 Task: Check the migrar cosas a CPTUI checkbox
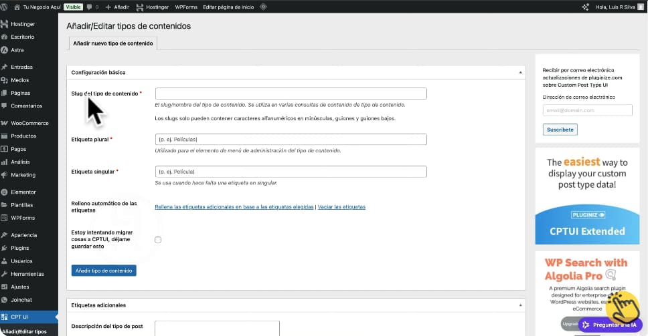(158, 240)
